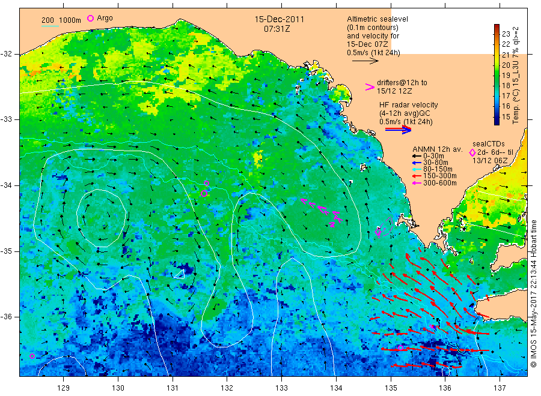Screen dimensions: 541x396
Task: Click the time text 07:31Z
Action: pos(277,29)
